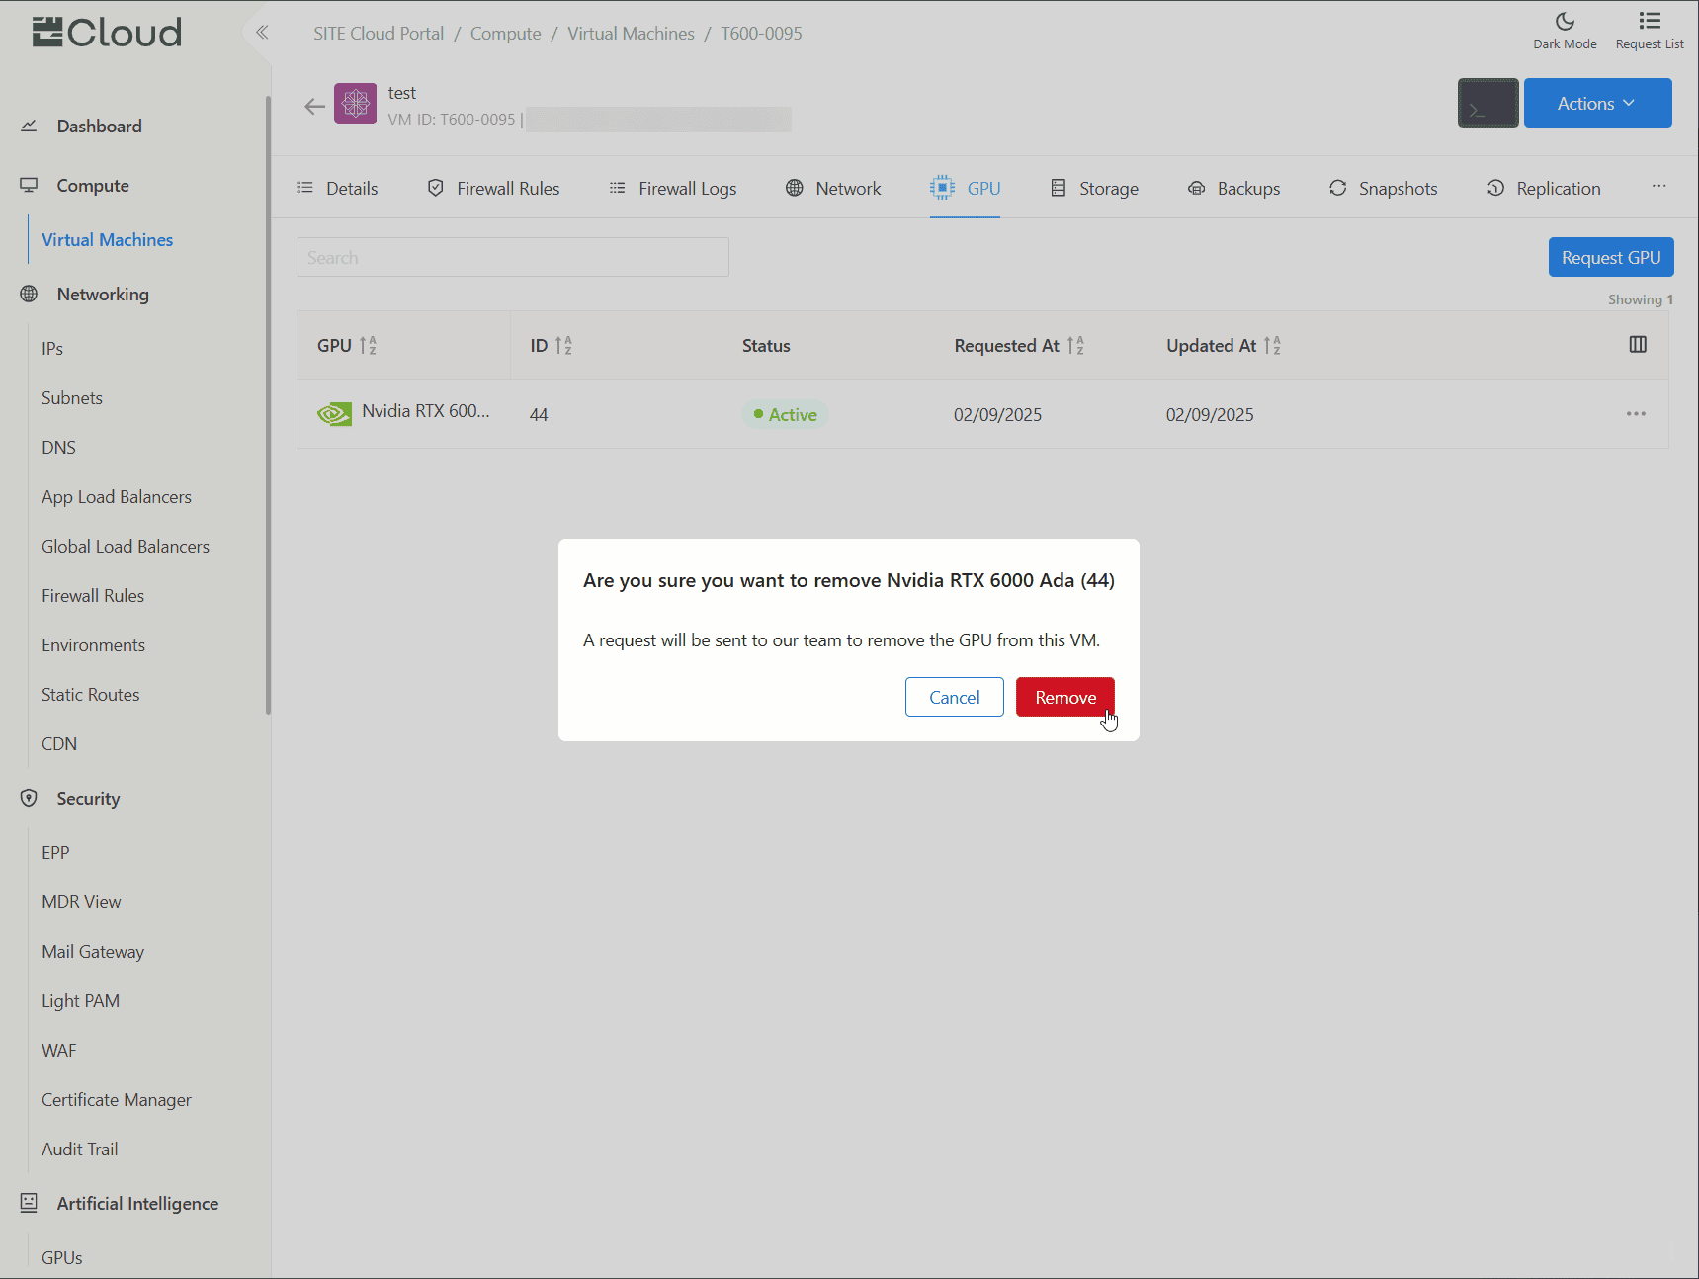This screenshot has height=1279, width=1699.
Task: Click the test VM avatar icon
Action: coord(355,104)
